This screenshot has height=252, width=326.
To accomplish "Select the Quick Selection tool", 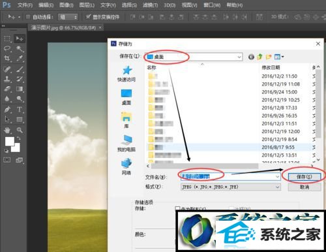I will click(x=20, y=48).
